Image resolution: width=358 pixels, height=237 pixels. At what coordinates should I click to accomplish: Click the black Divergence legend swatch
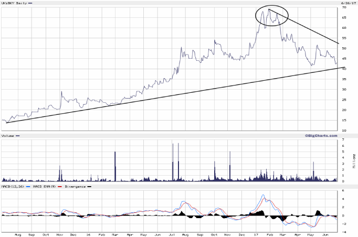(x=89, y=186)
